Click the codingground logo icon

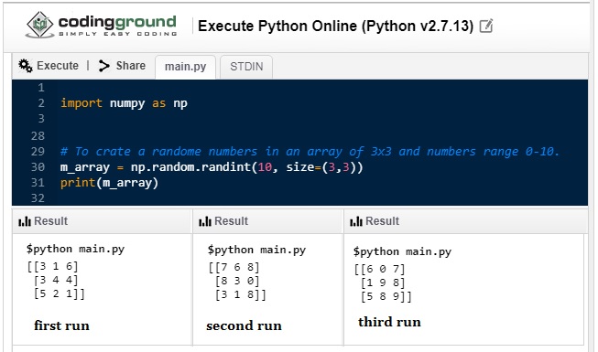pyautogui.click(x=40, y=25)
